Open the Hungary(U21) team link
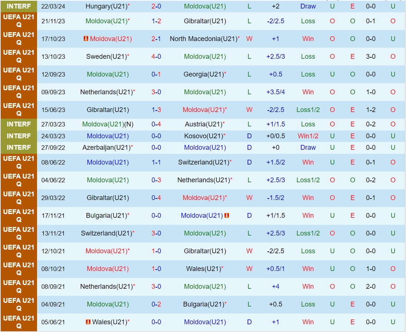The image size is (406, 332). tap(106, 6)
